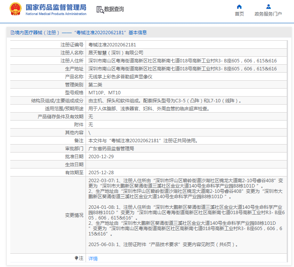Select the panel heading 境内医疗器械（注册）基本信息
The width and height of the screenshot is (294, 267).
pos(79,33)
